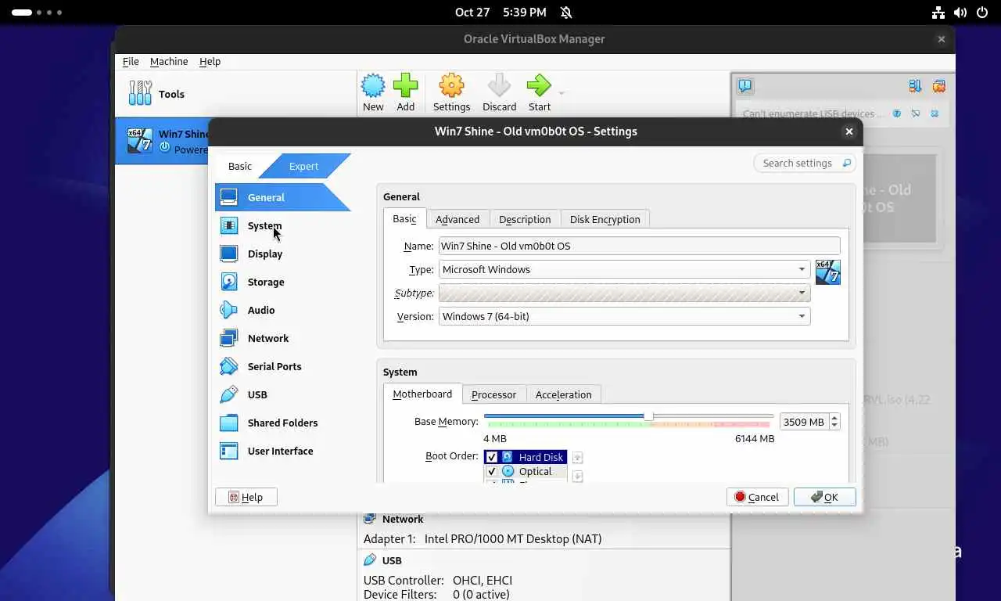Open the disabled Subtype dropdown
This screenshot has height=601, width=1001.
624,293
